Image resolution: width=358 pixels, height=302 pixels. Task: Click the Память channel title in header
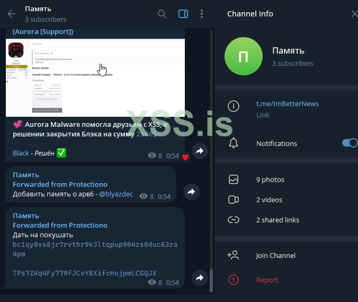(x=38, y=9)
